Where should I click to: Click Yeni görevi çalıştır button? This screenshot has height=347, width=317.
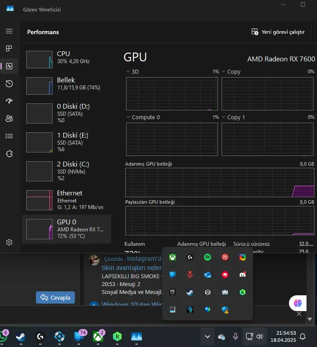278,32
